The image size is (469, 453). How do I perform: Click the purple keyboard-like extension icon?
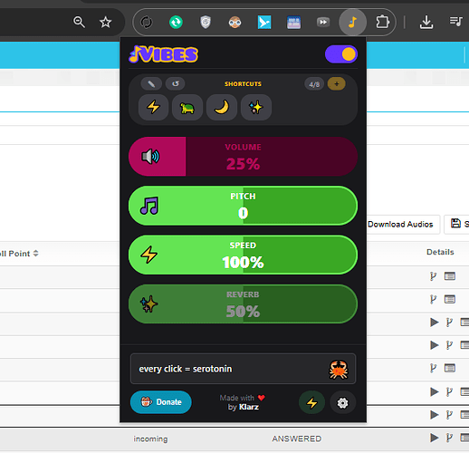coord(293,23)
